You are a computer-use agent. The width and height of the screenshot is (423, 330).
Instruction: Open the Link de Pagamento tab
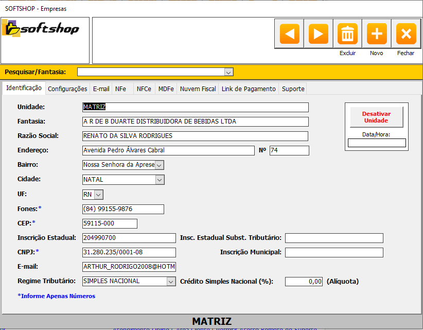(x=249, y=89)
